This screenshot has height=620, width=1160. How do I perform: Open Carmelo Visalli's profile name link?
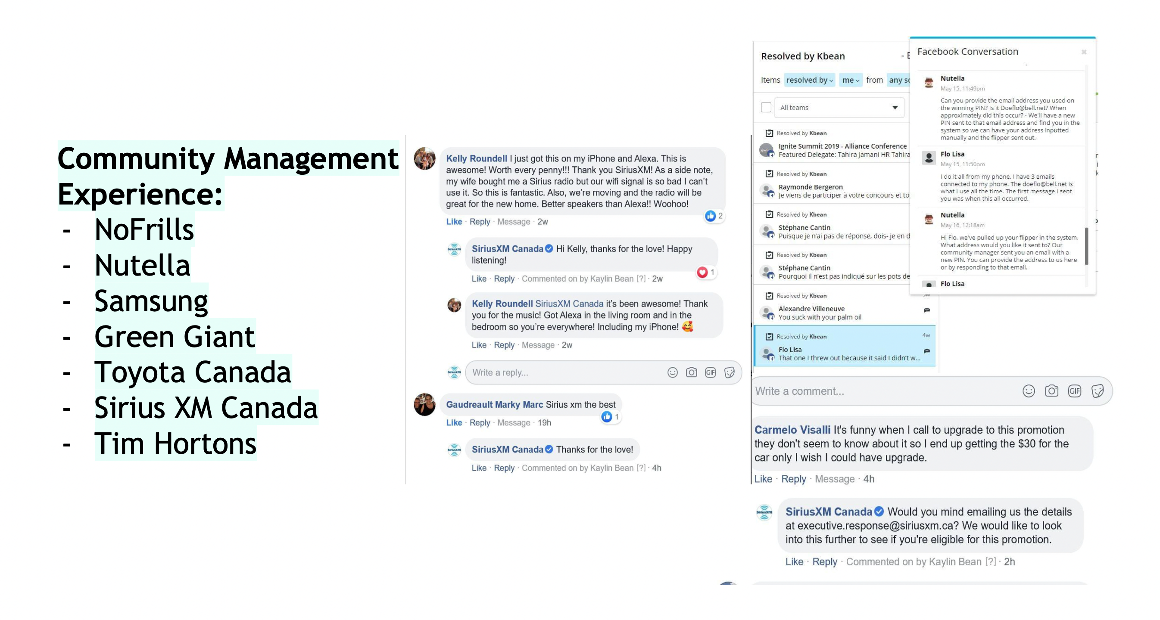point(792,430)
